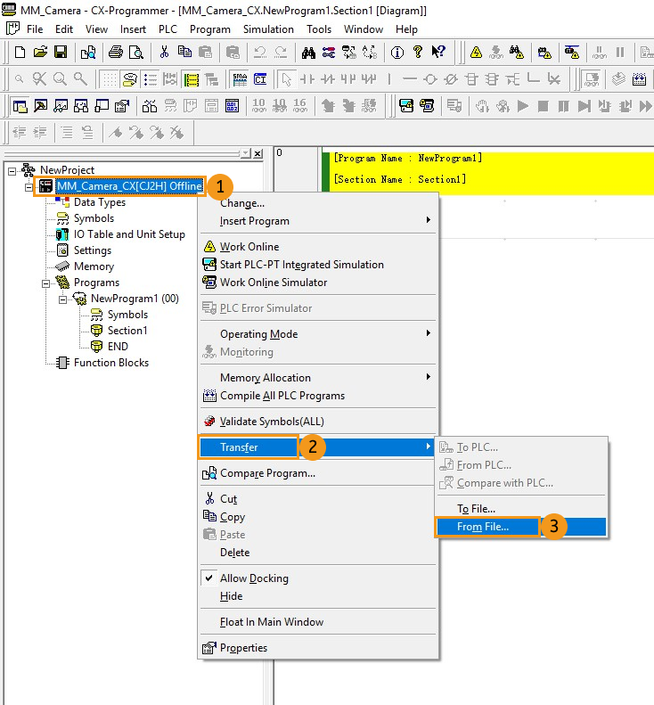Click the Open folder toolbar icon

40,53
